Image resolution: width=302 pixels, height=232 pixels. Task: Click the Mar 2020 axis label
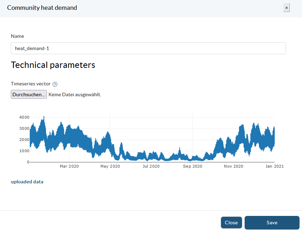(x=69, y=166)
